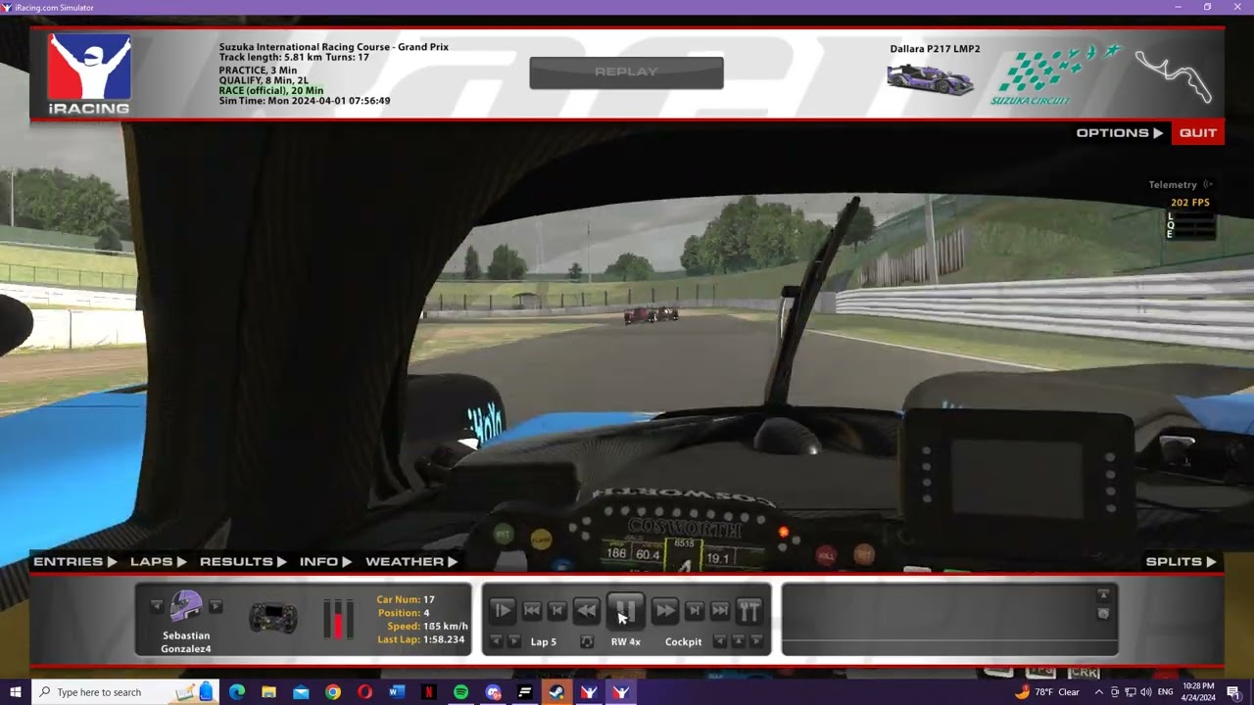Open Netflix from the taskbar
Image resolution: width=1254 pixels, height=705 pixels.
tap(429, 692)
